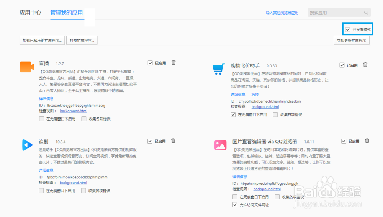The image size is (383, 217).
Task: Click the search magnifier icon
Action: [366, 13]
